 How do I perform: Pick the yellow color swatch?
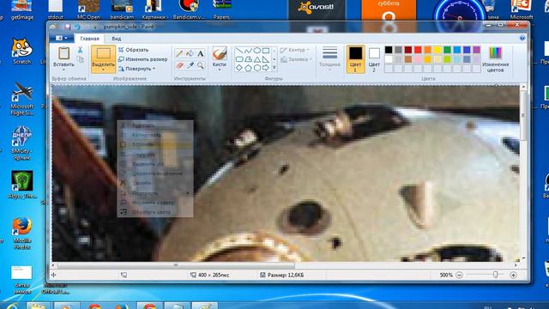pos(437,50)
